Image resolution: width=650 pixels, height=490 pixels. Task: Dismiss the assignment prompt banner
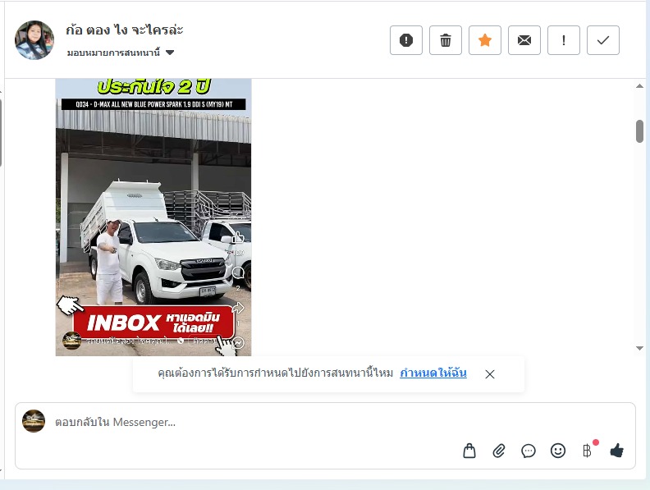[490, 374]
